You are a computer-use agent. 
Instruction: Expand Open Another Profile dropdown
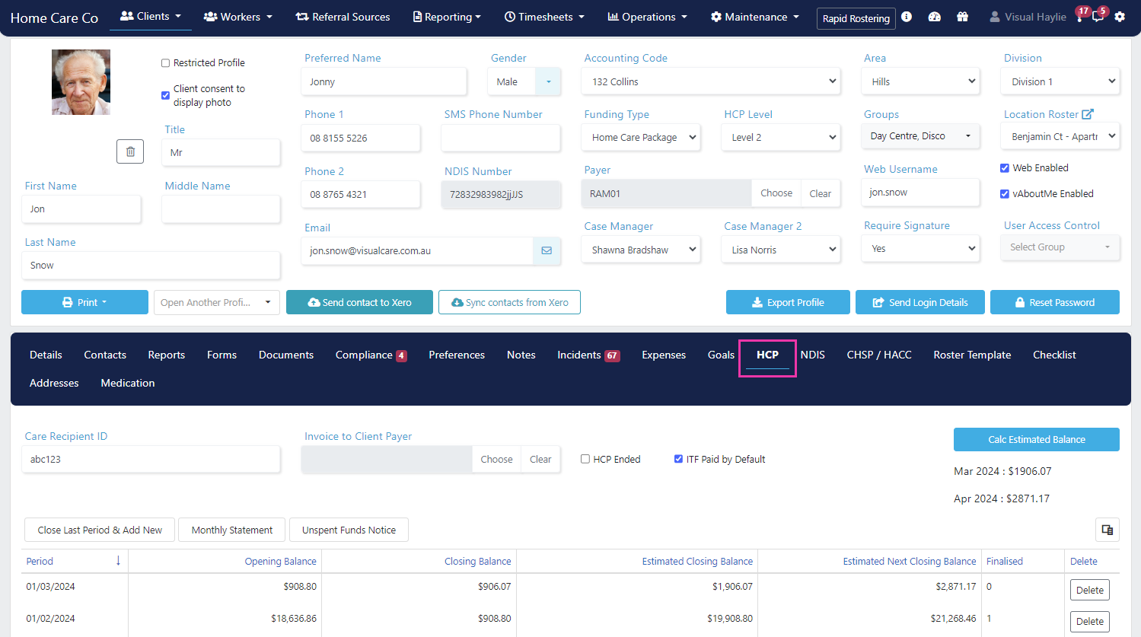pyautogui.click(x=217, y=302)
